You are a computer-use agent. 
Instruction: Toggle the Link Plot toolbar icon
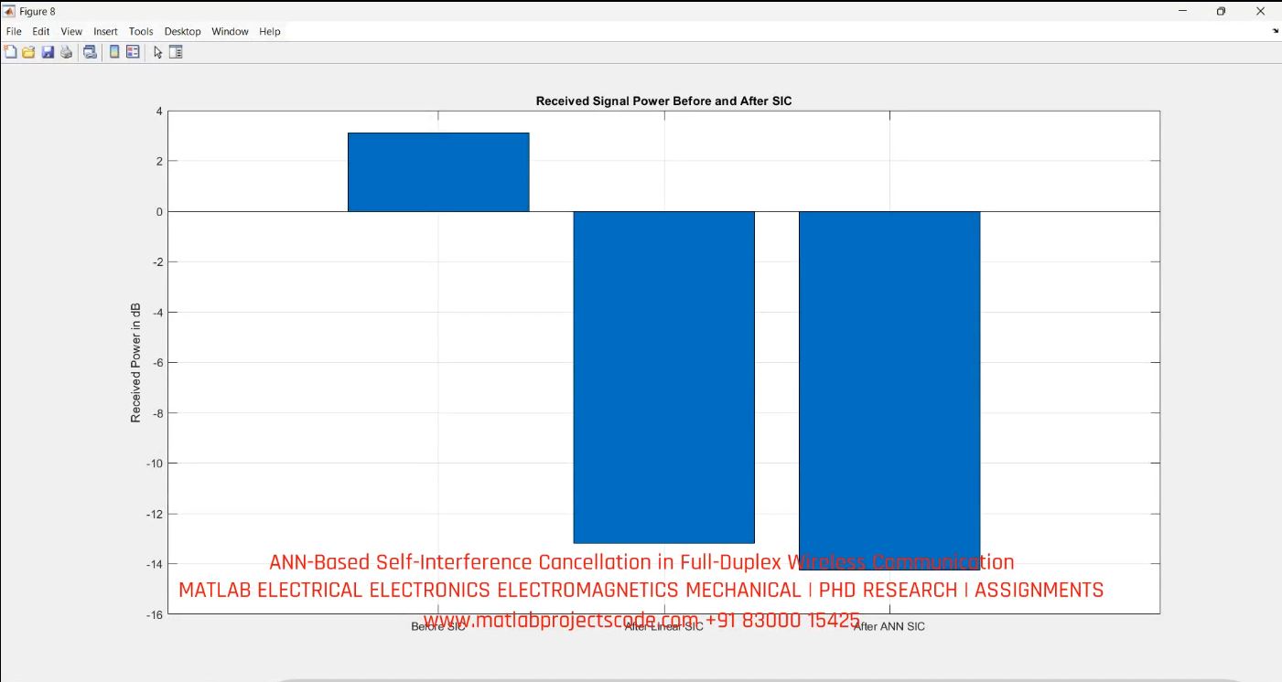click(x=90, y=52)
